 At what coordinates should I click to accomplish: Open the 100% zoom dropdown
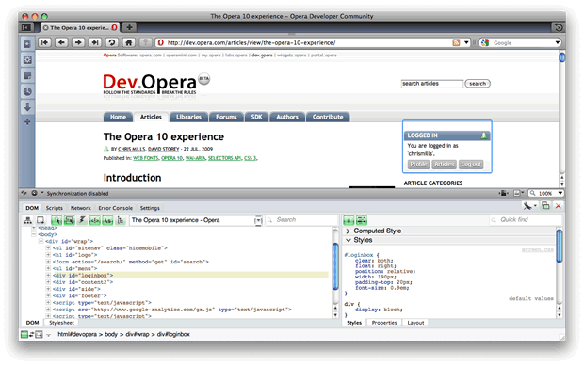point(560,193)
